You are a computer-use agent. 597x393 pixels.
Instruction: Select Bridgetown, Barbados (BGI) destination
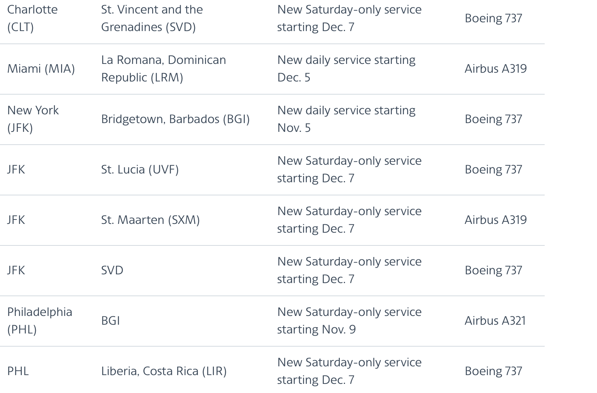pyautogui.click(x=176, y=119)
